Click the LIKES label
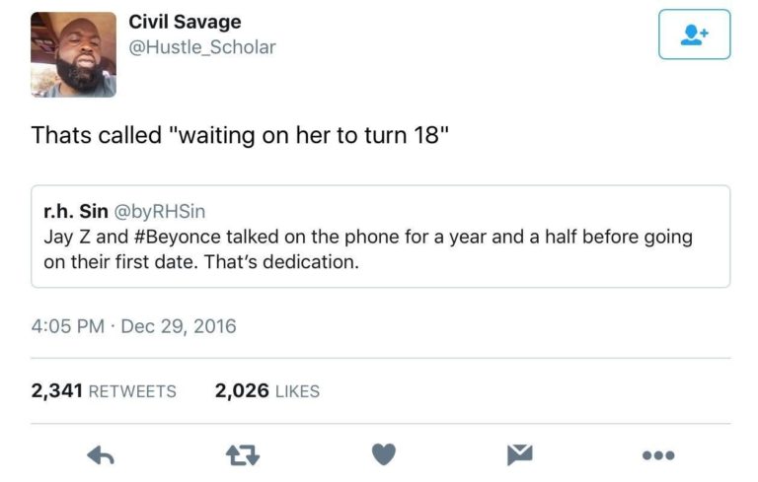This screenshot has height=482, width=758. click(297, 391)
